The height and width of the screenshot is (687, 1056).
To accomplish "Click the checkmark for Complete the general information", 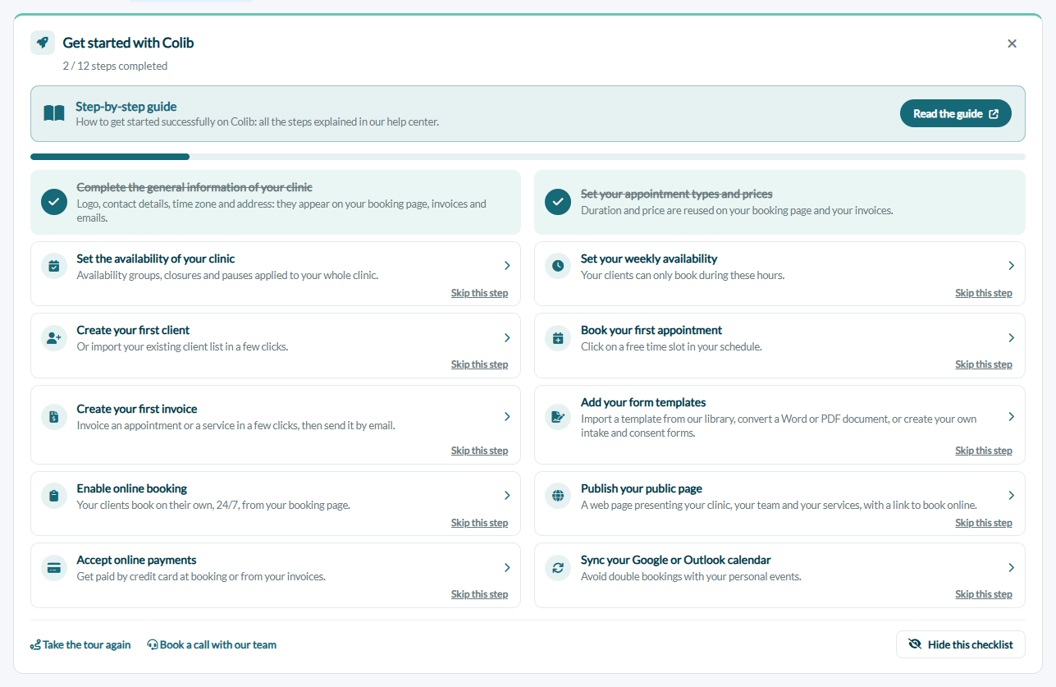I will (54, 202).
